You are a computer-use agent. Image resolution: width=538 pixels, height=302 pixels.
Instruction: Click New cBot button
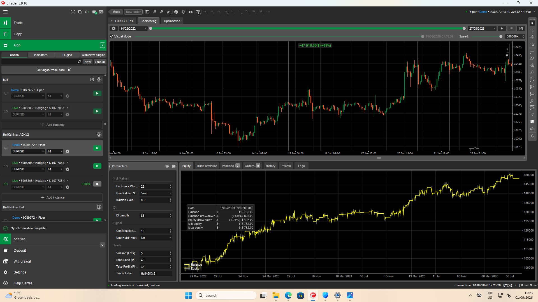coord(88,62)
